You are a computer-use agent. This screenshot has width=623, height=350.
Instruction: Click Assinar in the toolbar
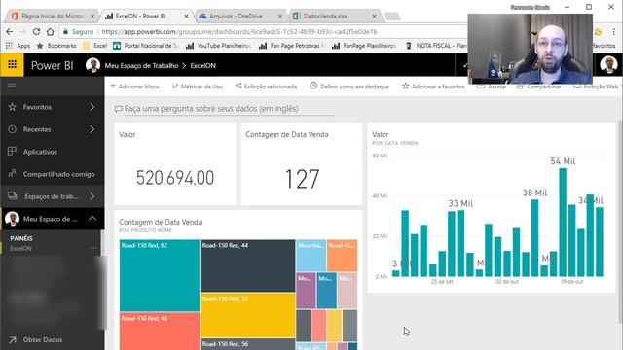492,87
